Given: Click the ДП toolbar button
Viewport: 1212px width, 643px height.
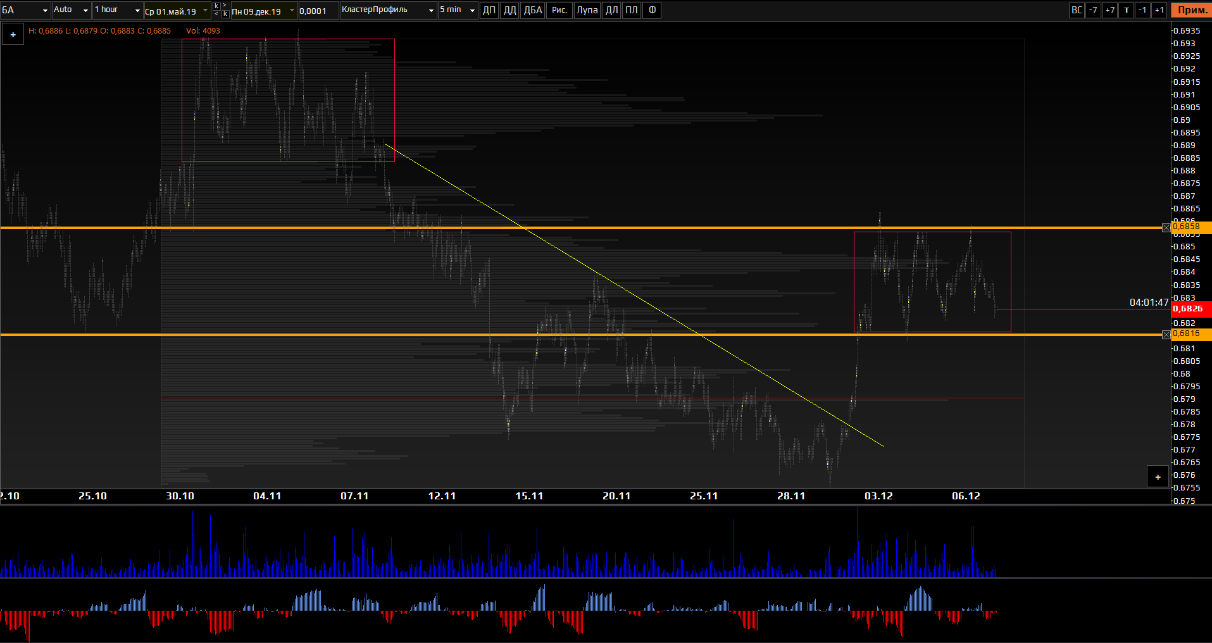Looking at the screenshot, I should (489, 10).
